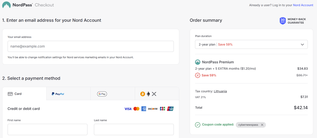Select the Card payment tab
The width and height of the screenshot is (317, 138).
[24, 94]
